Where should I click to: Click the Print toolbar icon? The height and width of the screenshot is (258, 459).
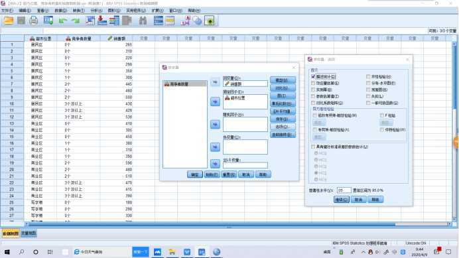click(x=34, y=21)
